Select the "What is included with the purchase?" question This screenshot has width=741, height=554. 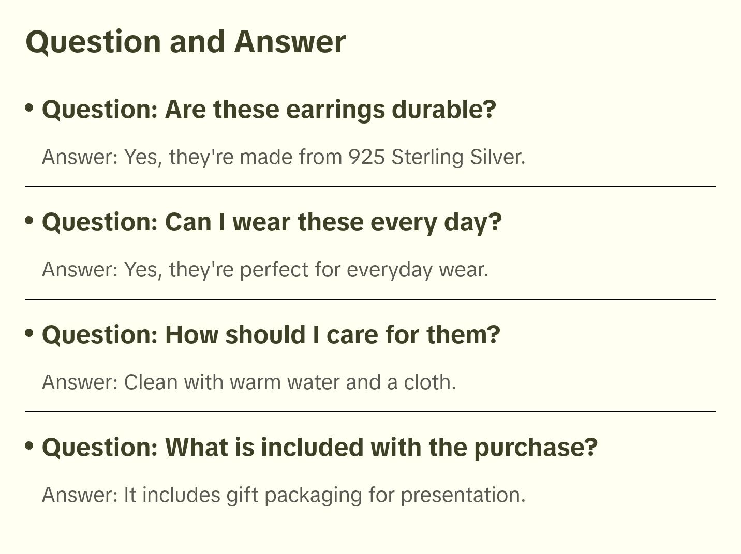319,448
